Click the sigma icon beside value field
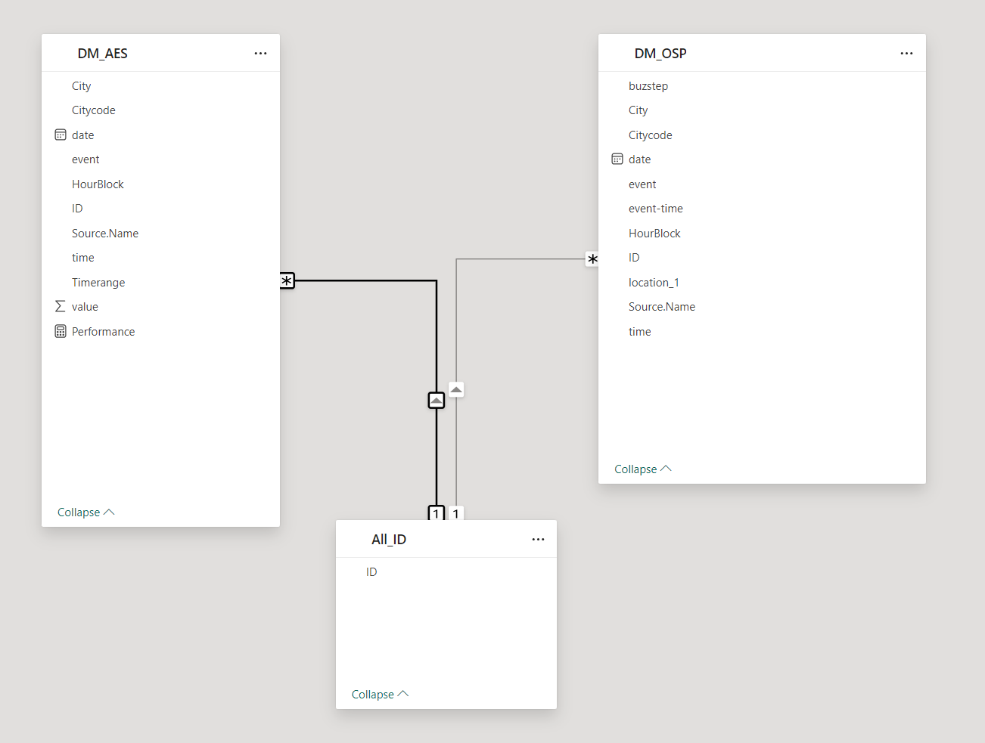This screenshot has width=985, height=743. click(x=61, y=307)
